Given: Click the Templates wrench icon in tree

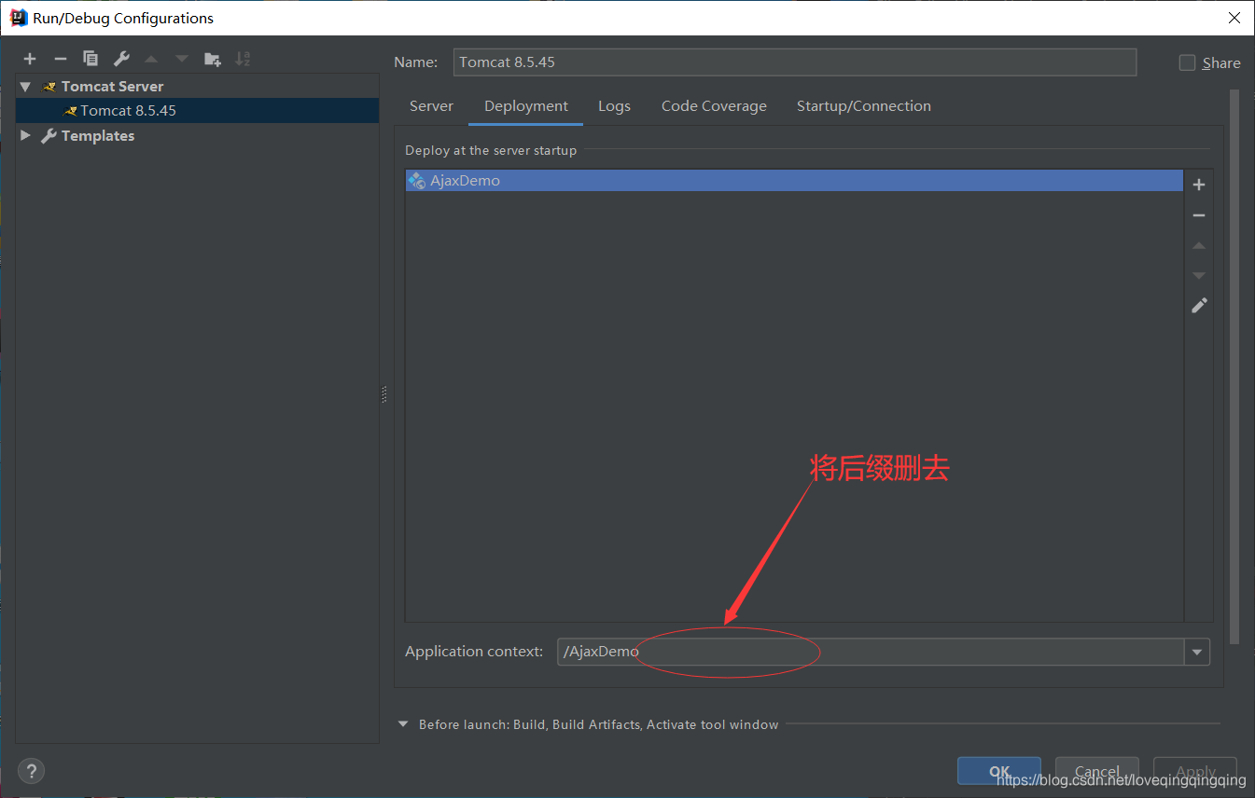Looking at the screenshot, I should pos(49,136).
